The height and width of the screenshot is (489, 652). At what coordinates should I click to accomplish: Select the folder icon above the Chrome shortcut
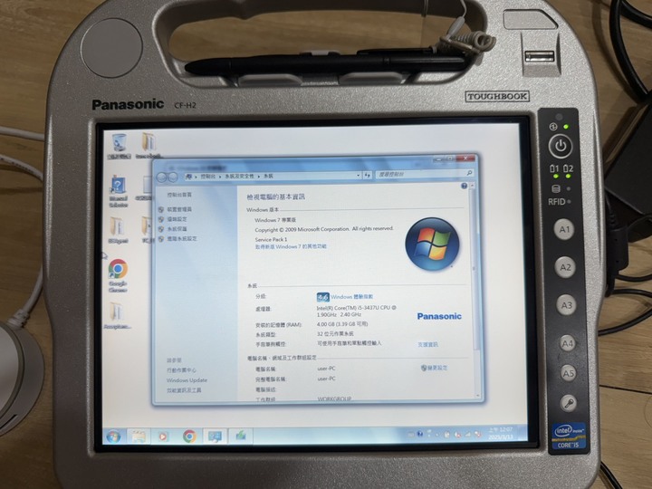[118, 229]
